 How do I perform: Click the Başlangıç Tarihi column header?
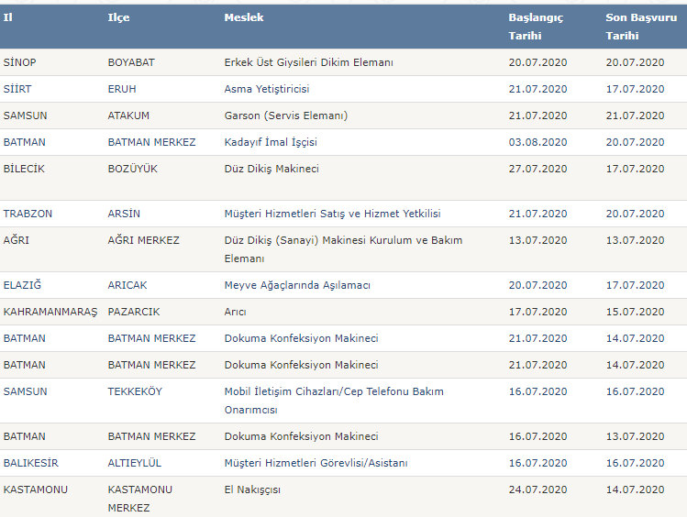536,27
